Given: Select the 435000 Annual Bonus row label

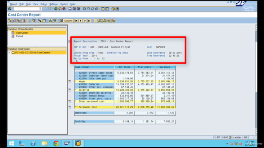Looking at the screenshot, I should pos(94,96).
